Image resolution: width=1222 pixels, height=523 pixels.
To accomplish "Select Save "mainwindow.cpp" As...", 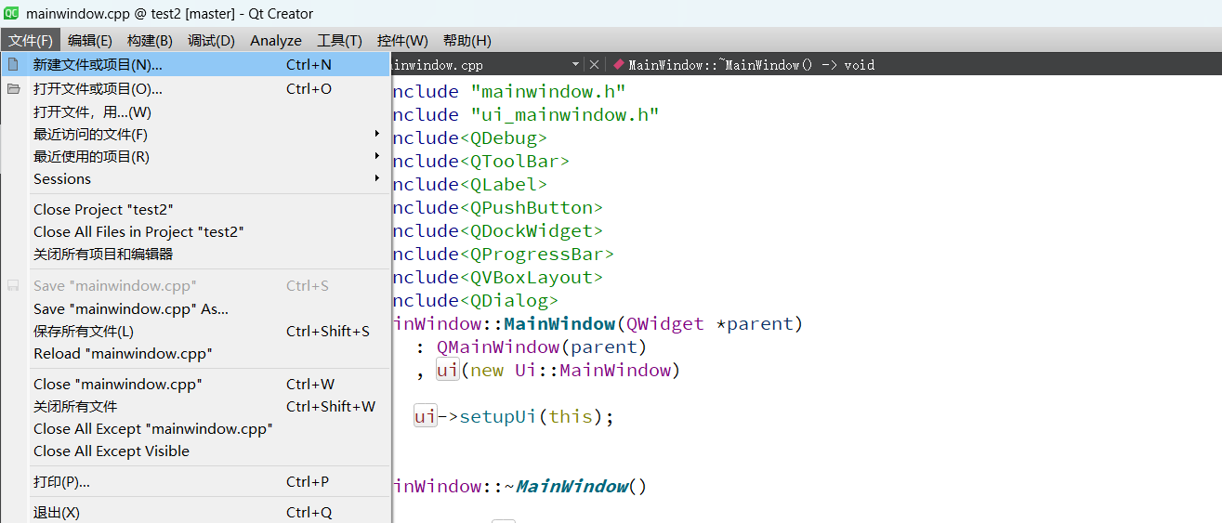I will pyautogui.click(x=196, y=308).
